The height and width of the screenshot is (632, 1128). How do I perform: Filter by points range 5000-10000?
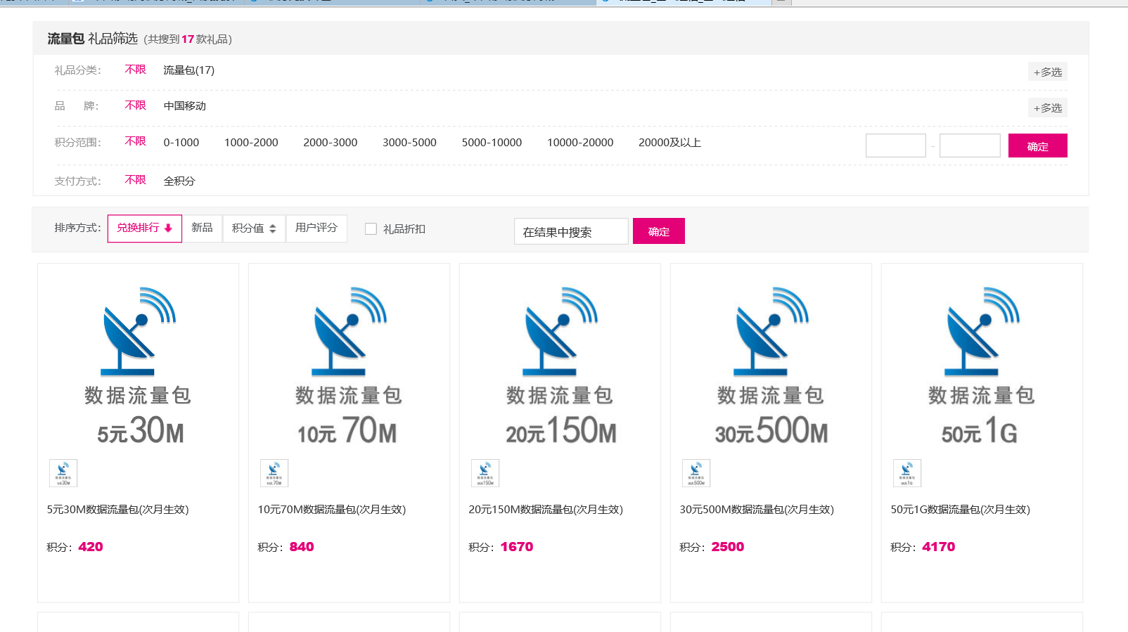pos(492,143)
